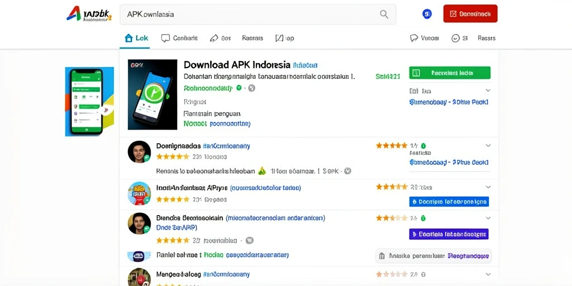Click the green badge beside the three-star rating
572x286 pixels.
click(x=423, y=218)
